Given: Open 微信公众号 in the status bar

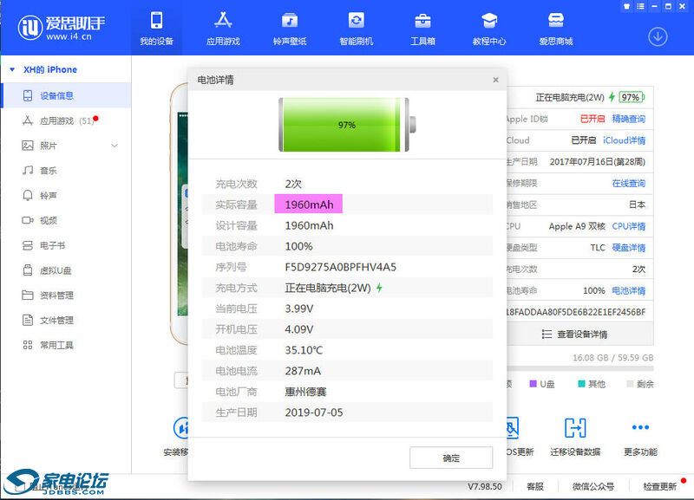Looking at the screenshot, I should pyautogui.click(x=593, y=486).
